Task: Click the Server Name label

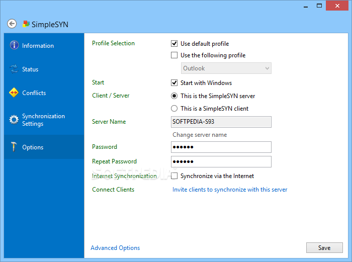Action: [x=109, y=122]
